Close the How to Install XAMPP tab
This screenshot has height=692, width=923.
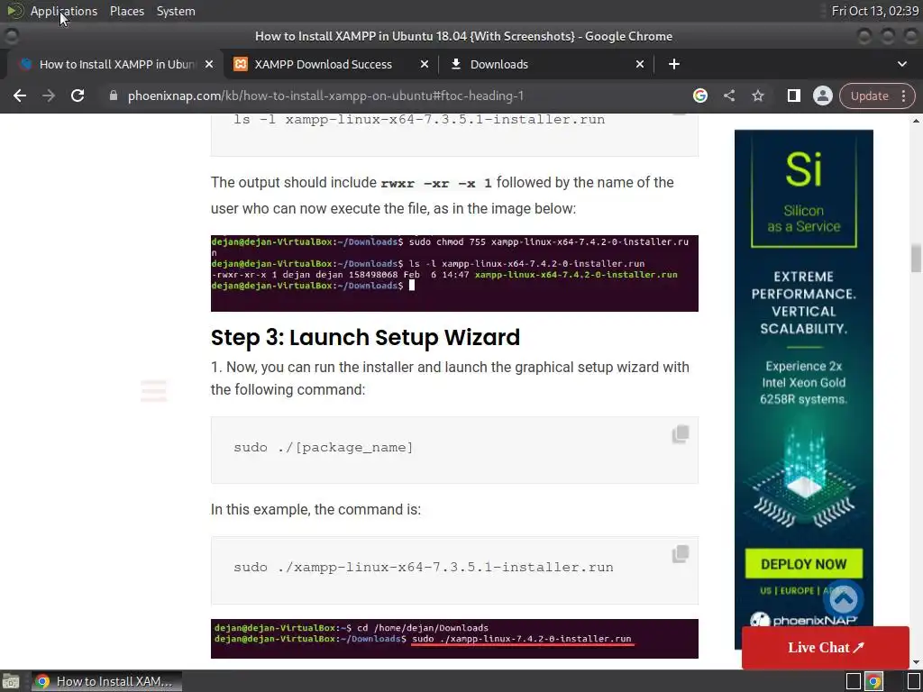pos(209,64)
